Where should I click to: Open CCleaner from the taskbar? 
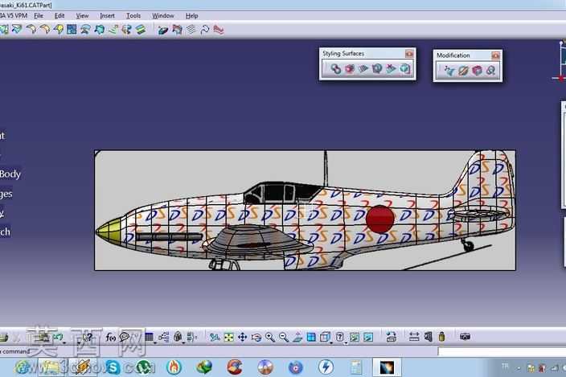pyautogui.click(x=235, y=367)
